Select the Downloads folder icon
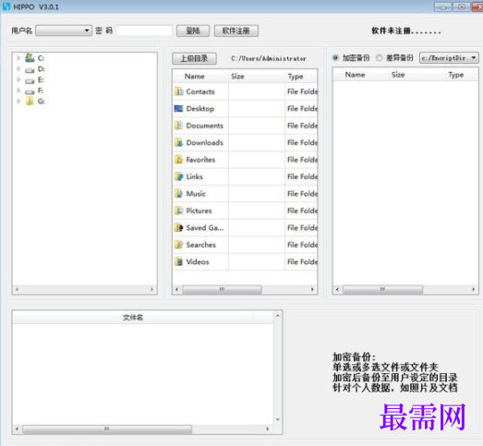Screen dimensions: 483x446 coord(178,142)
